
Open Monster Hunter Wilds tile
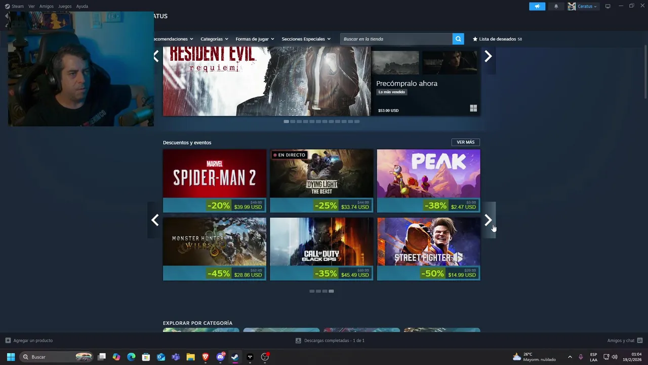click(215, 249)
